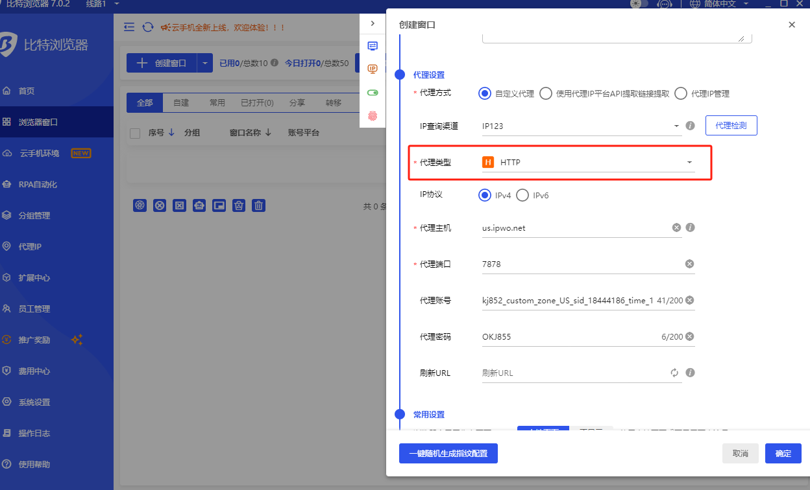The image size is (810, 490).
Task: Open 代理IP in the left sidebar
Action: click(30, 246)
